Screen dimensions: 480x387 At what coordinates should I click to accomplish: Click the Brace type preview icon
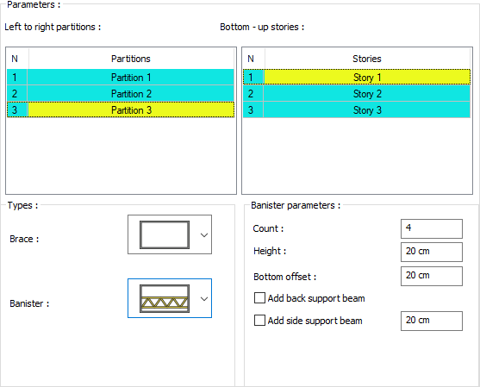165,234
